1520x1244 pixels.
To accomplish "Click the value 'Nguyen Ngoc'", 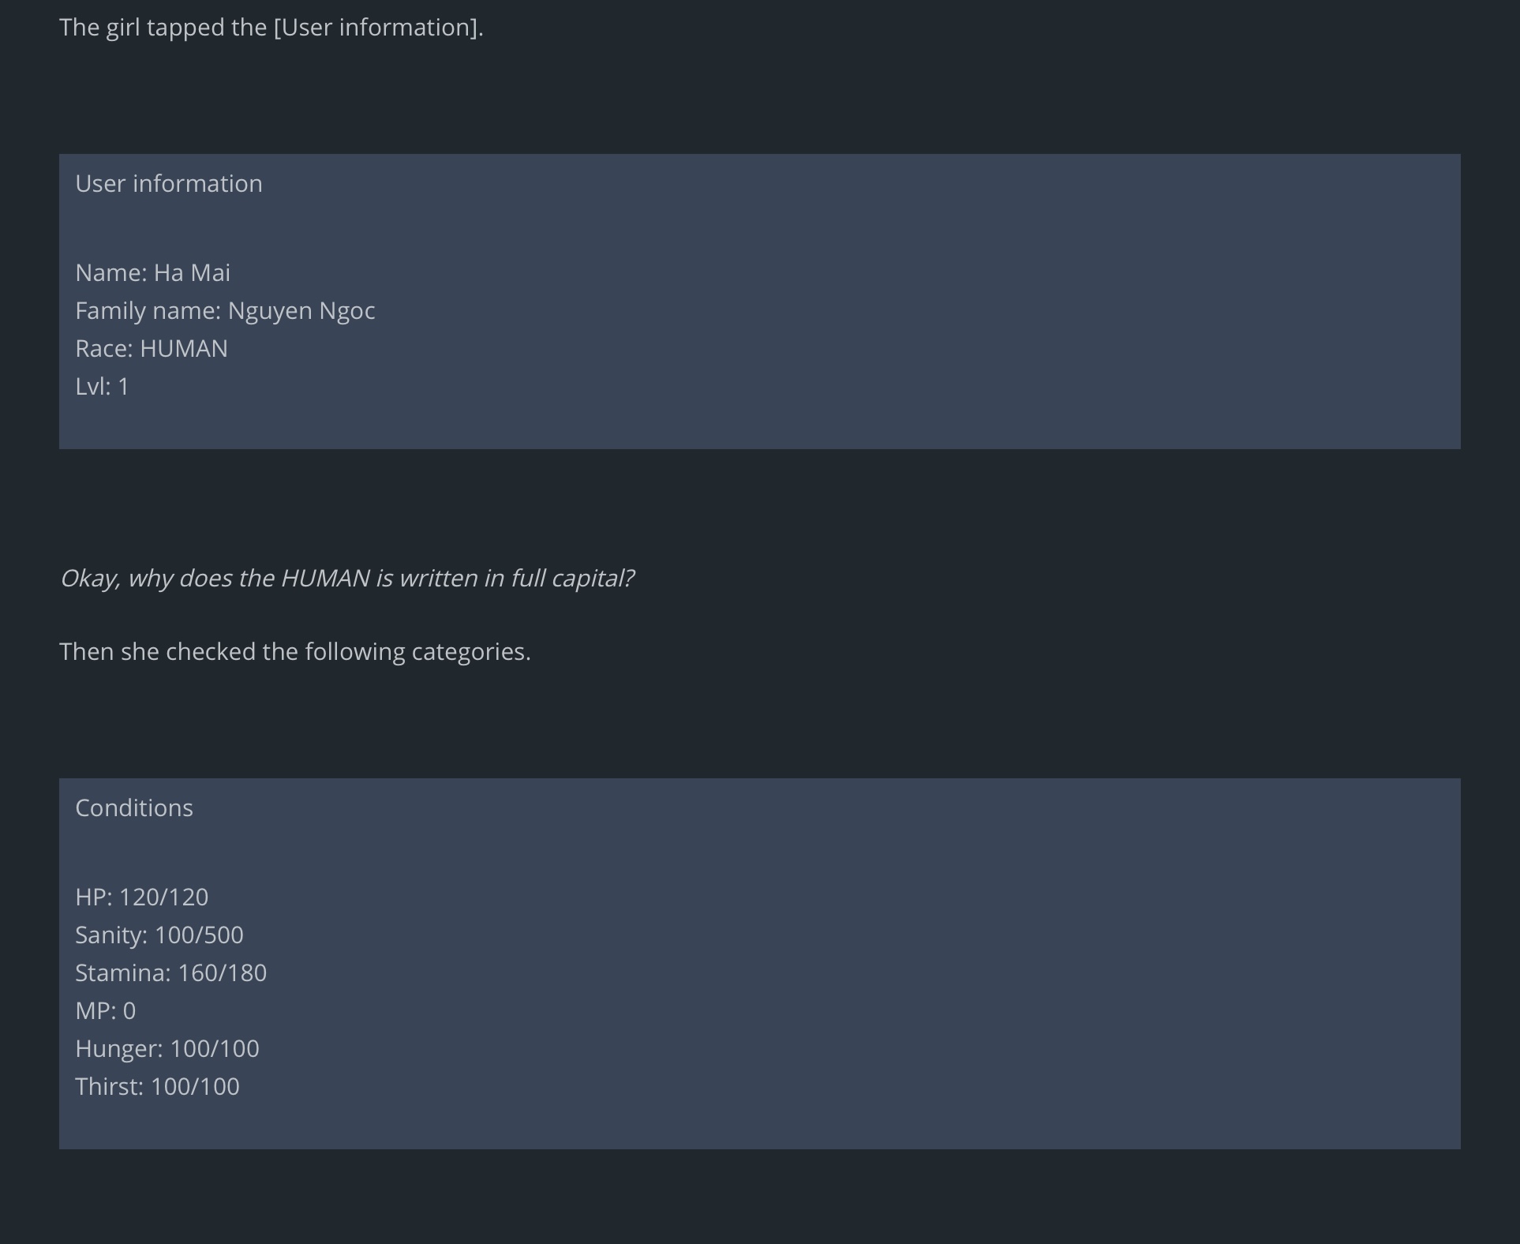I will (x=301, y=311).
